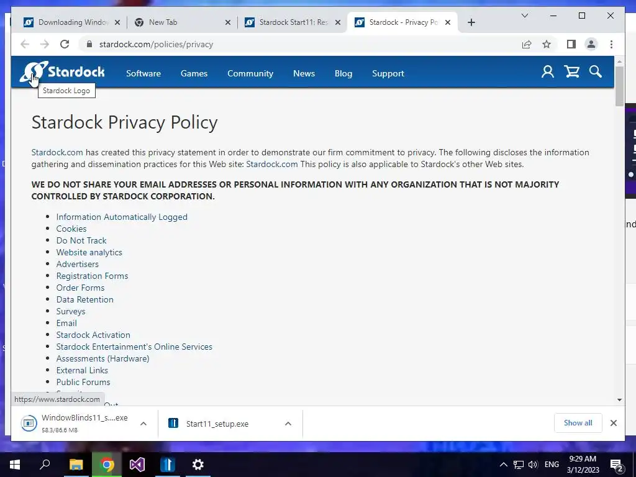Viewport: 636px width, 477px height.
Task: Click the Stardock logo in header
Action: (62, 72)
